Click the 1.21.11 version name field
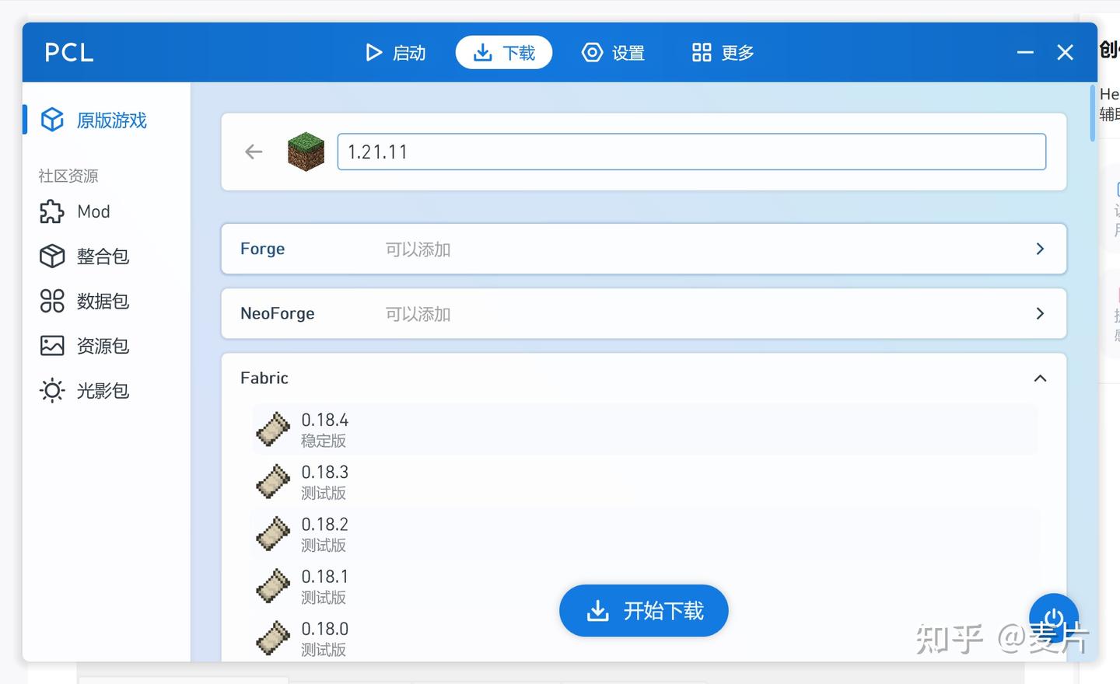The height and width of the screenshot is (684, 1120). pos(691,152)
